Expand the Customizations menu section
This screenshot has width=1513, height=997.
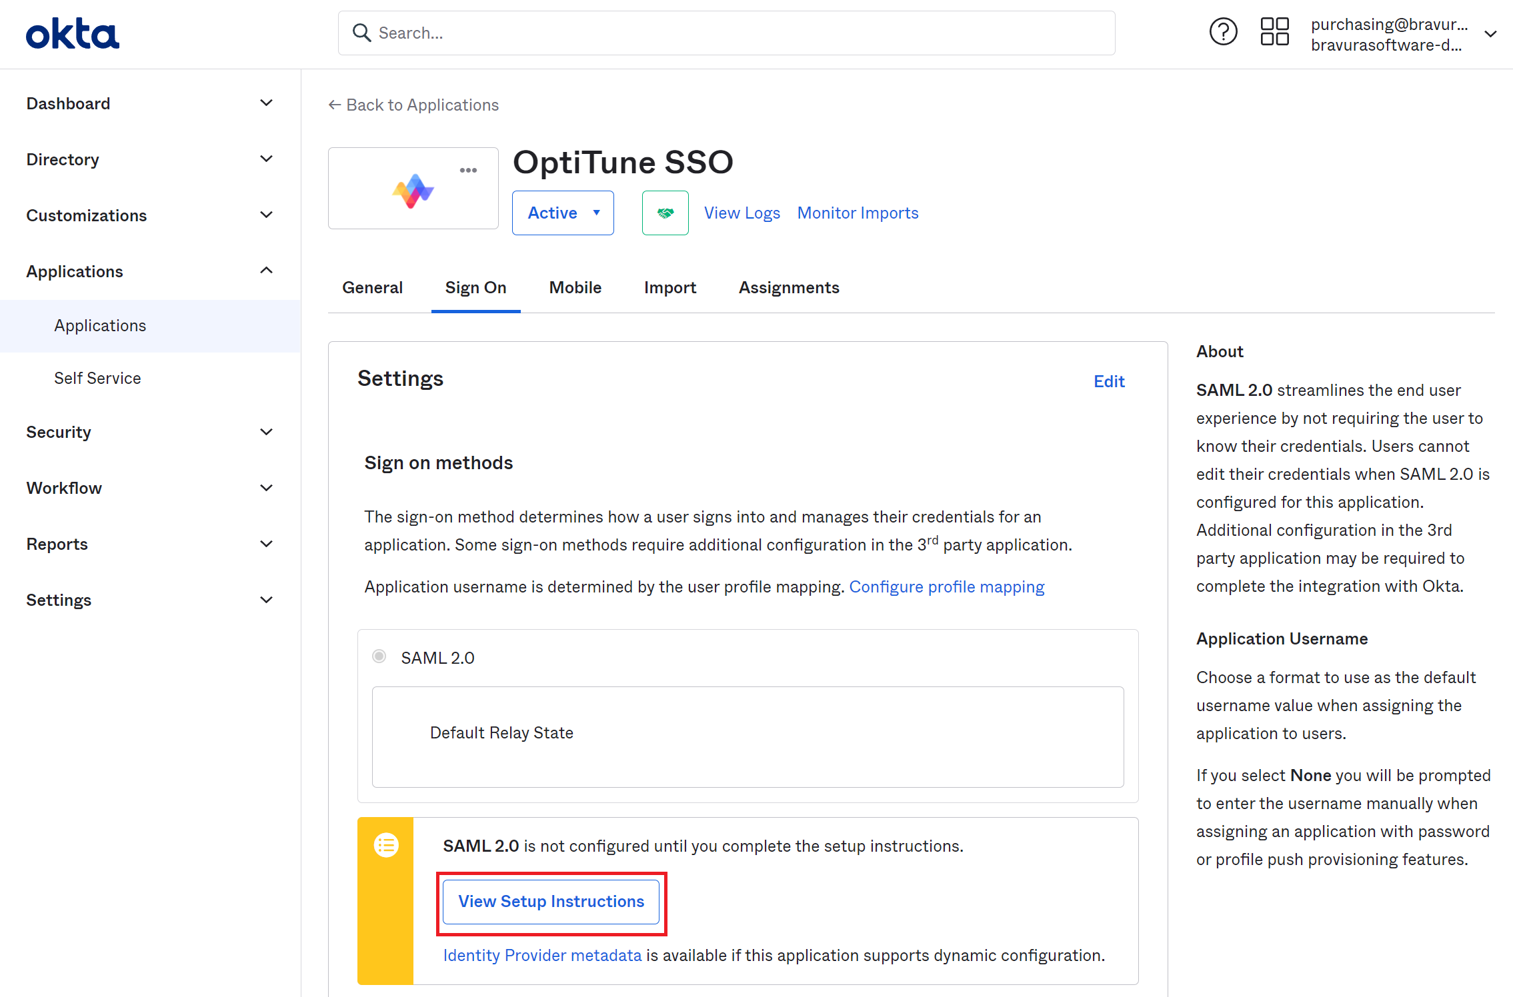[x=150, y=215]
